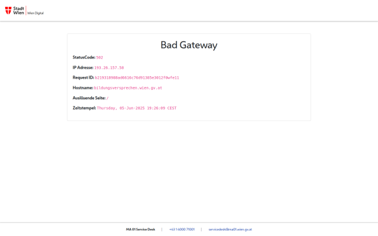
Task: Click the Stadt Wien logo
Action: click(x=14, y=11)
